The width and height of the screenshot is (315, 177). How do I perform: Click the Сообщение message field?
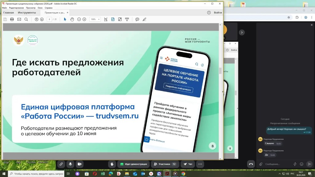278,164
